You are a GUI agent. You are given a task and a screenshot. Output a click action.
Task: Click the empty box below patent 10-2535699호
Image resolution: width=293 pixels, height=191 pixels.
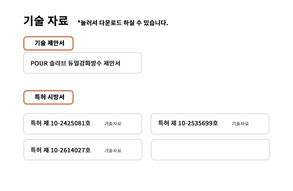point(210,150)
